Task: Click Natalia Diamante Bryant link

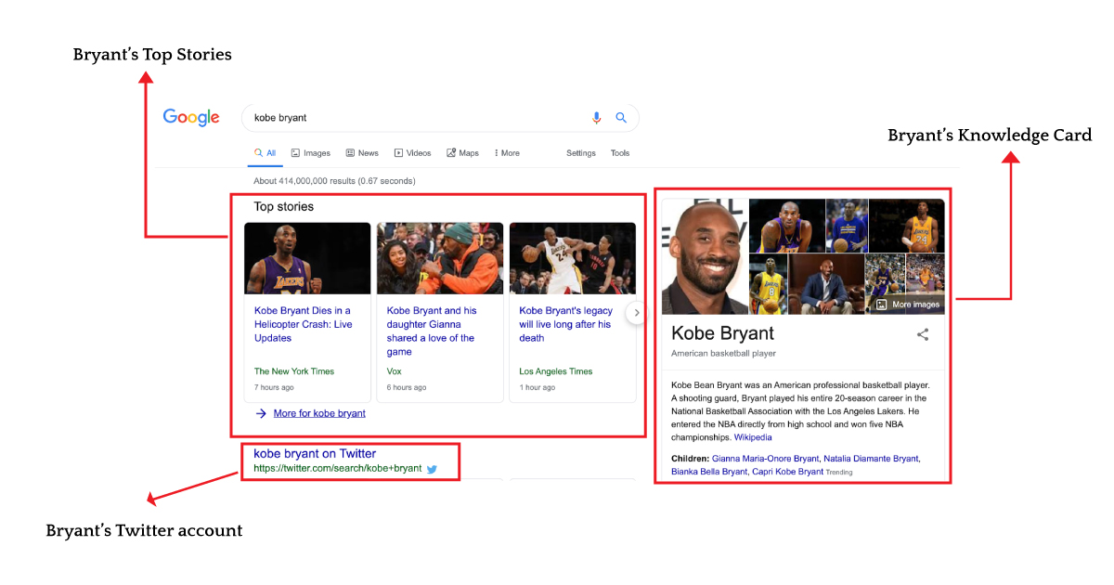Action: pyautogui.click(x=872, y=459)
